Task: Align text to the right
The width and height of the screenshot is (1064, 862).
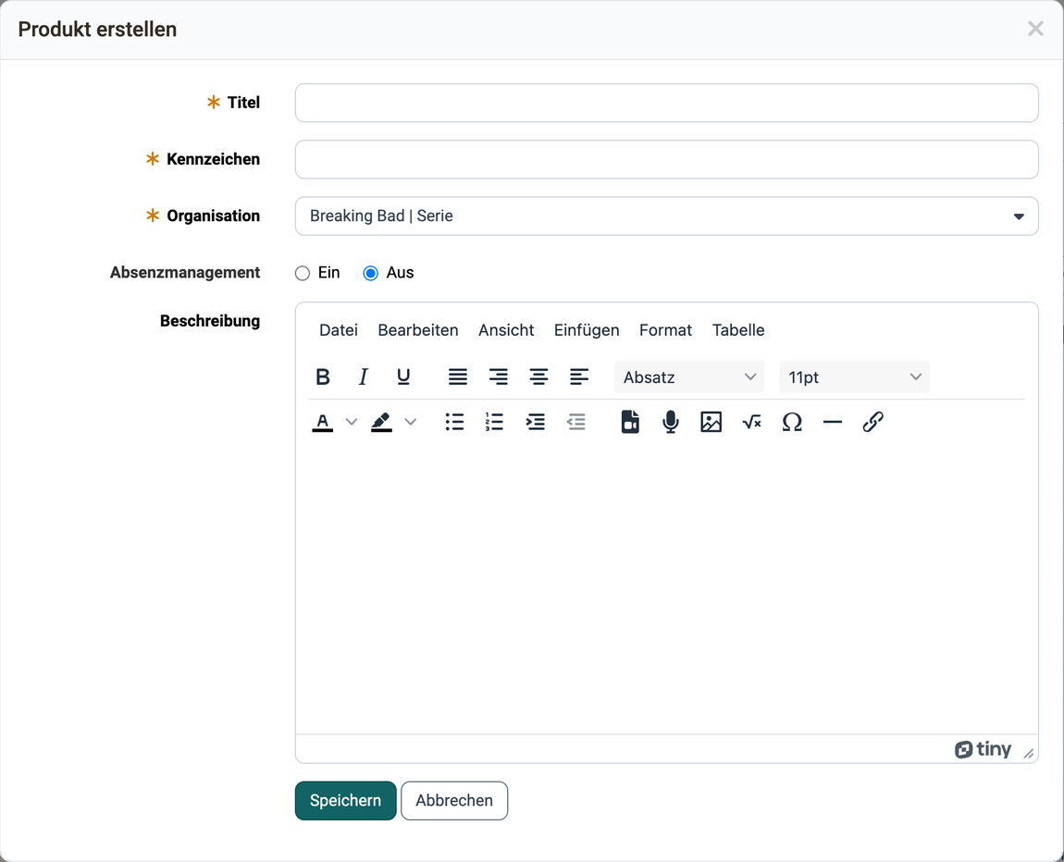Action: pos(499,377)
